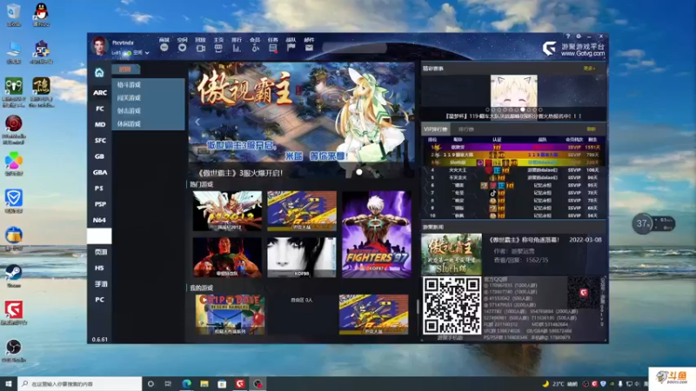Expand the online status dropdown arrow
The width and height of the screenshot is (696, 391).
[147, 53]
